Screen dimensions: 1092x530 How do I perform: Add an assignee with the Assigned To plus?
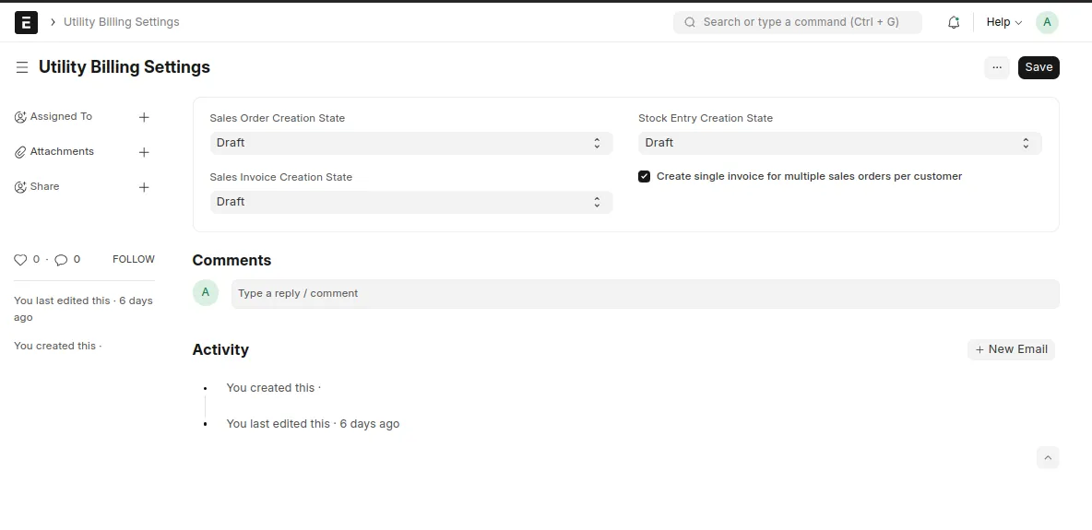click(x=144, y=117)
